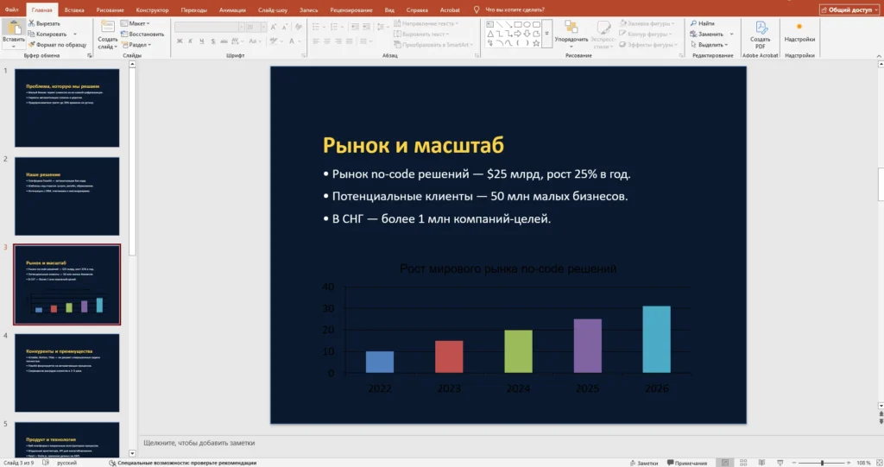Switch to slide sorter view icon
This screenshot has width=884, height=467.
pos(743,463)
